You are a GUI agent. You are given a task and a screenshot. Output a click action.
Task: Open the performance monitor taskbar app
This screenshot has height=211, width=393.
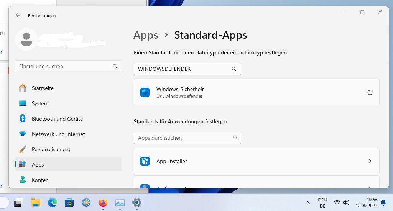coord(120,203)
